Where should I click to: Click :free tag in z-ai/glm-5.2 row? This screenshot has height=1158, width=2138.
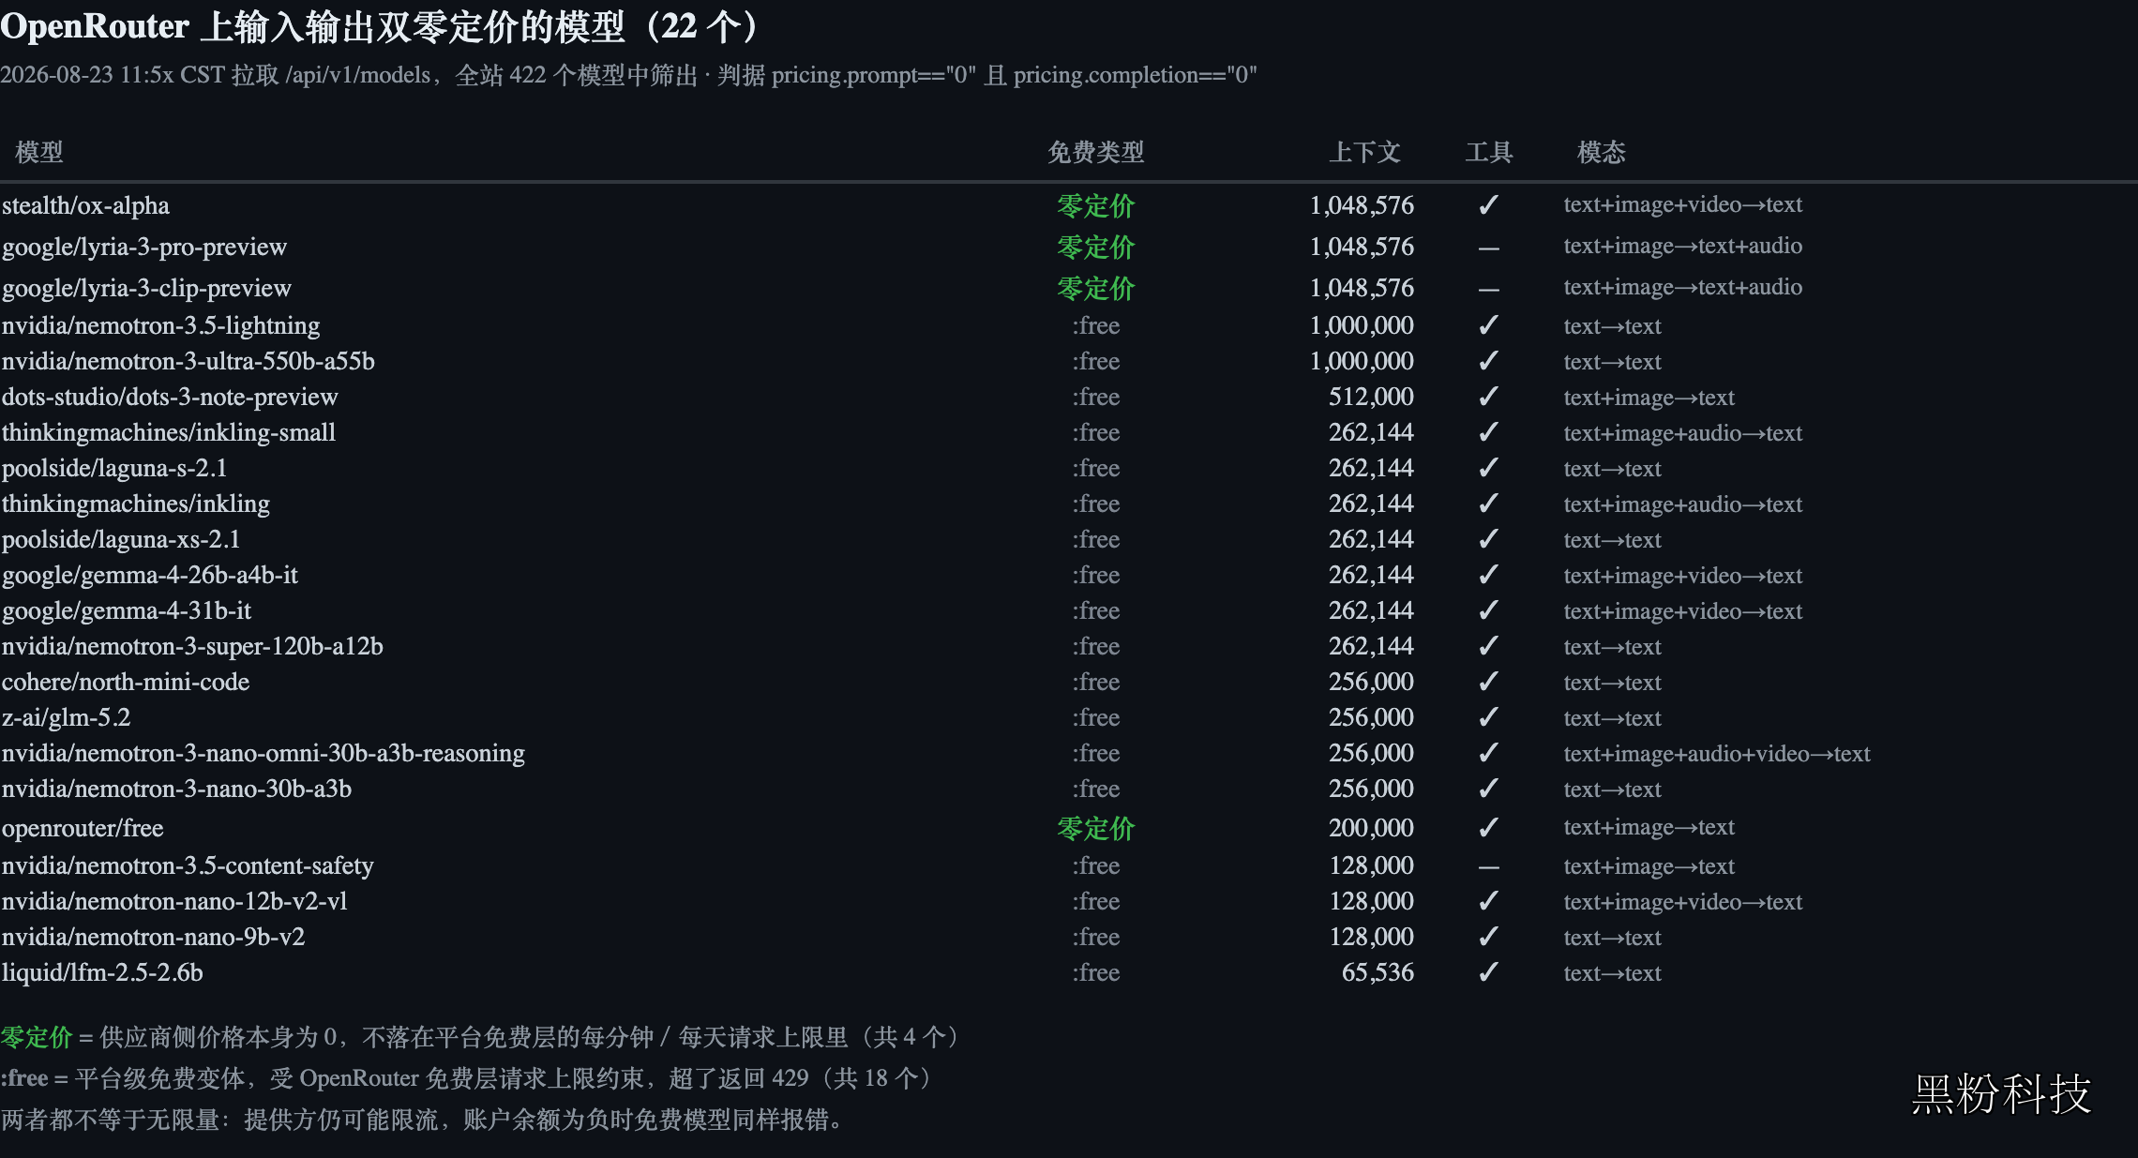pyautogui.click(x=1096, y=717)
